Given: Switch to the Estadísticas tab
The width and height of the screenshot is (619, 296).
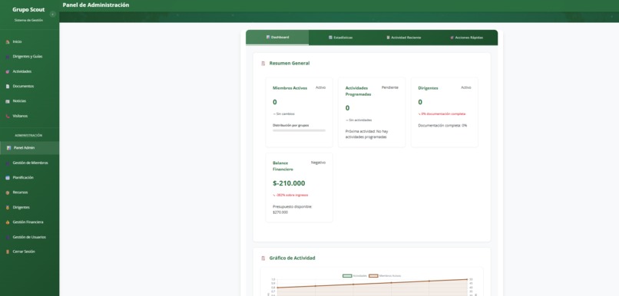Looking at the screenshot, I should click(340, 38).
